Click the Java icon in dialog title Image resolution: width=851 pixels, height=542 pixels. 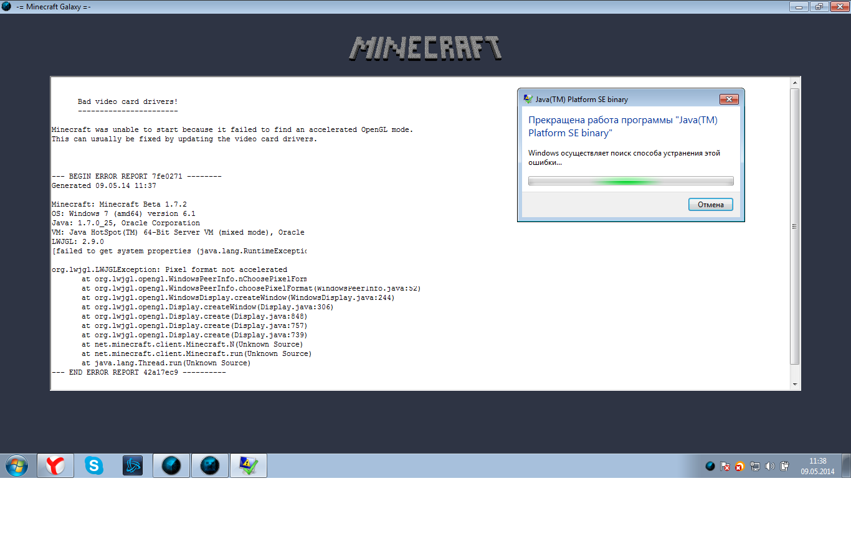(x=528, y=99)
